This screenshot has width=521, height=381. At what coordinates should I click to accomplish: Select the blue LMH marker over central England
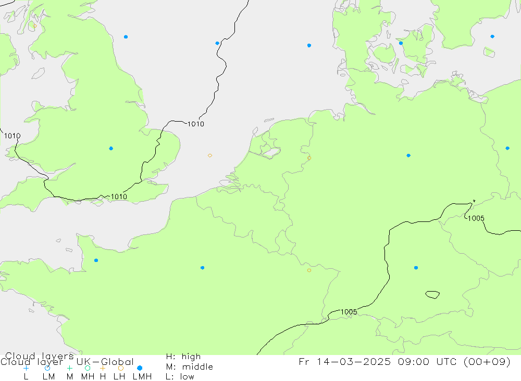click(x=111, y=148)
